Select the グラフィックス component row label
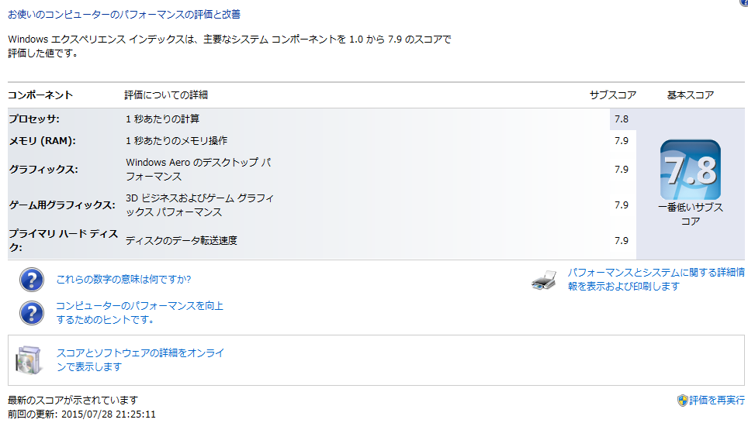 pos(43,170)
